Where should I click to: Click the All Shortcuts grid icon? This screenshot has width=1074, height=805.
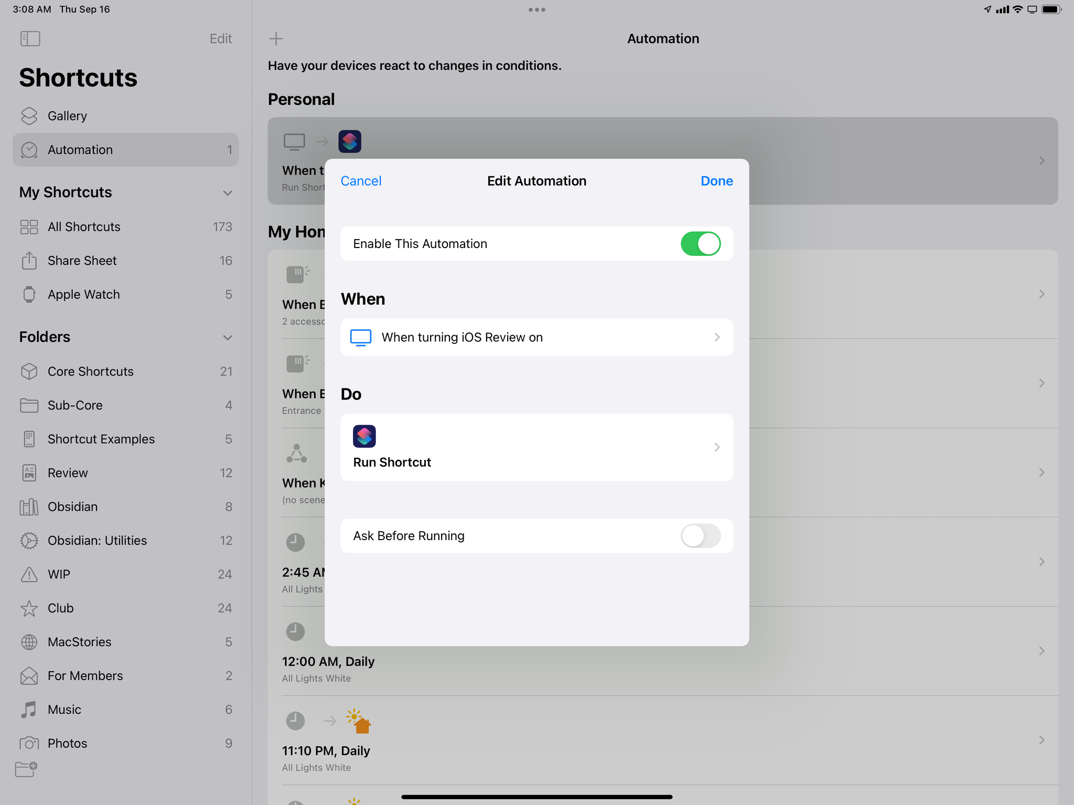29,227
